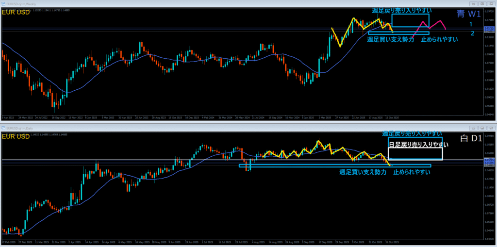The image size is (497, 247).
Task: Click the white 白 D1 text label
Action: click(470, 139)
